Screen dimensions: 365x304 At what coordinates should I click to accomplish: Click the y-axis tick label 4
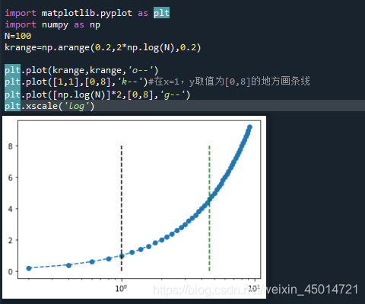(x=10, y=209)
